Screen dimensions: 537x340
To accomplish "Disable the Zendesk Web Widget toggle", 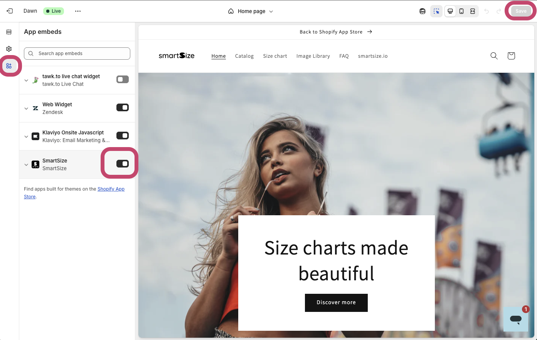I will coord(123,107).
